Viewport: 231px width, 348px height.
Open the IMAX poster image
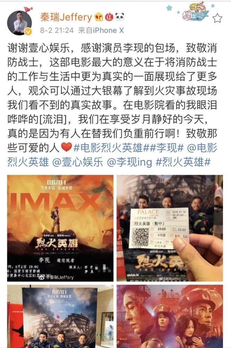(60, 228)
